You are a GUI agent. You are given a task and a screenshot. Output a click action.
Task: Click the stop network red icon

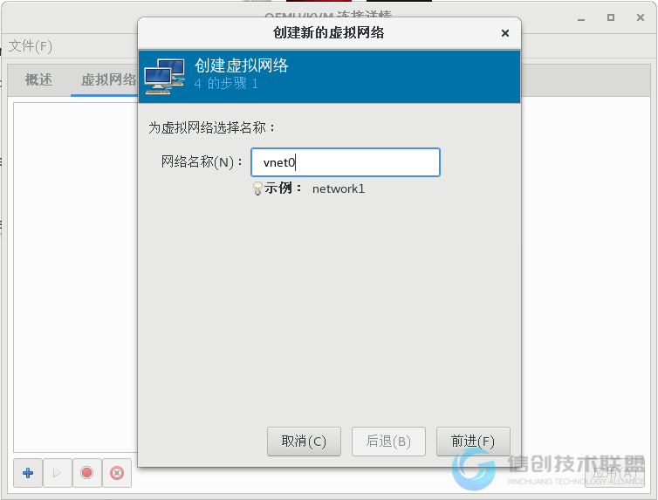coord(87,473)
